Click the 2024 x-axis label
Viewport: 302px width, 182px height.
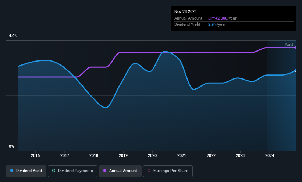point(270,155)
